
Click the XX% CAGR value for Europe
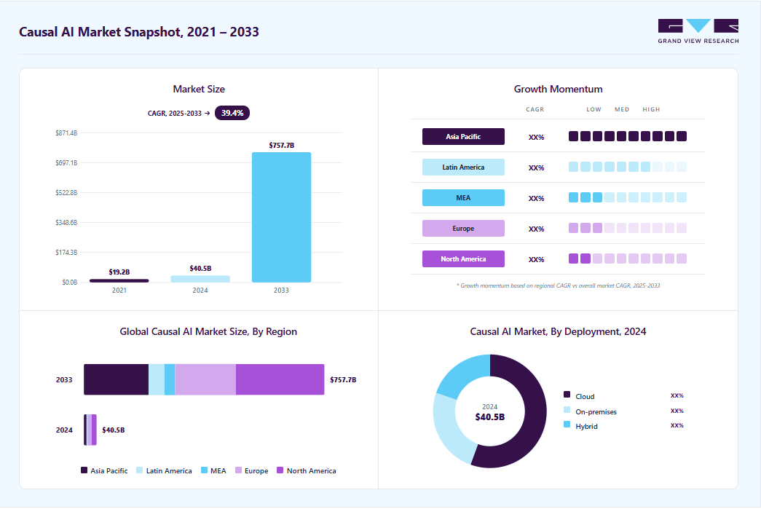point(536,229)
